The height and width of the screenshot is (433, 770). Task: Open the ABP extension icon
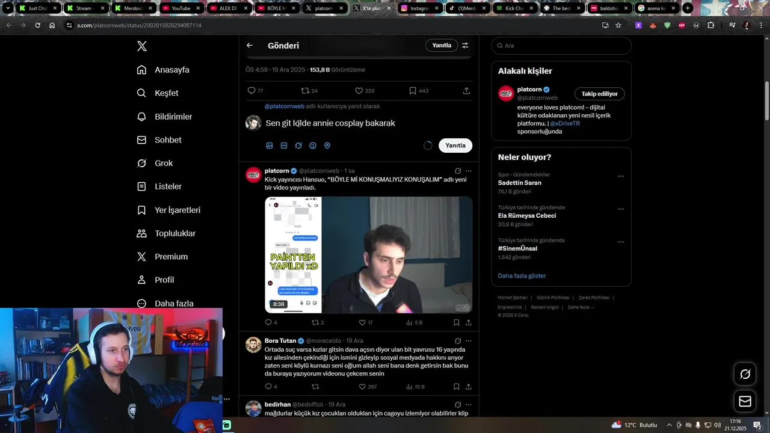pos(682,25)
